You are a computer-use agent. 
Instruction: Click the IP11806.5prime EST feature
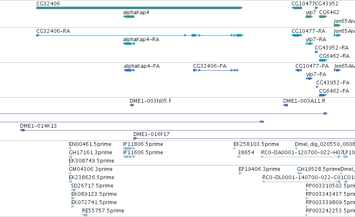128,148
